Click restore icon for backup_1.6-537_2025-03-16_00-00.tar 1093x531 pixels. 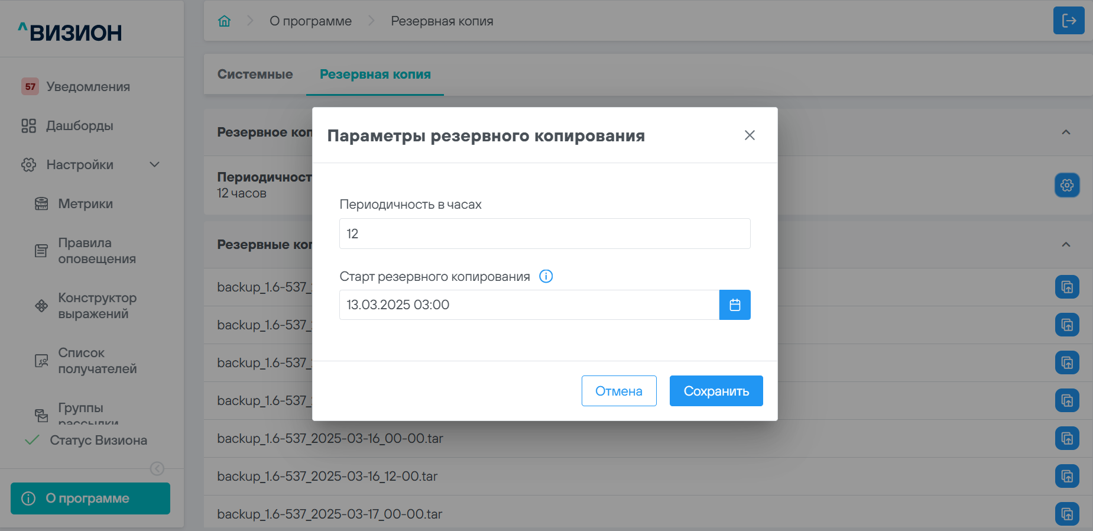point(1066,439)
